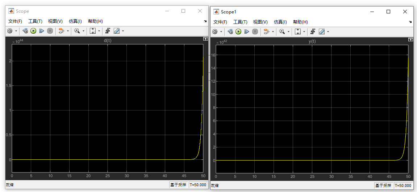Click highlight Simulink block icon in Scope1
The height and width of the screenshot is (192, 417).
click(x=266, y=32)
